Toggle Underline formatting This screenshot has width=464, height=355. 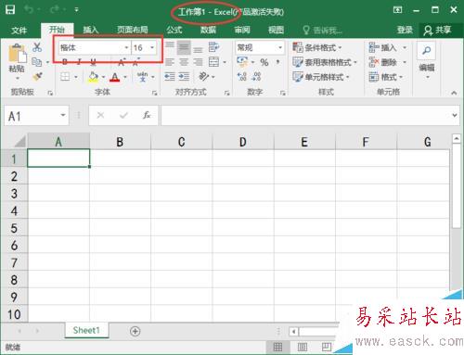pyautogui.click(x=93, y=62)
